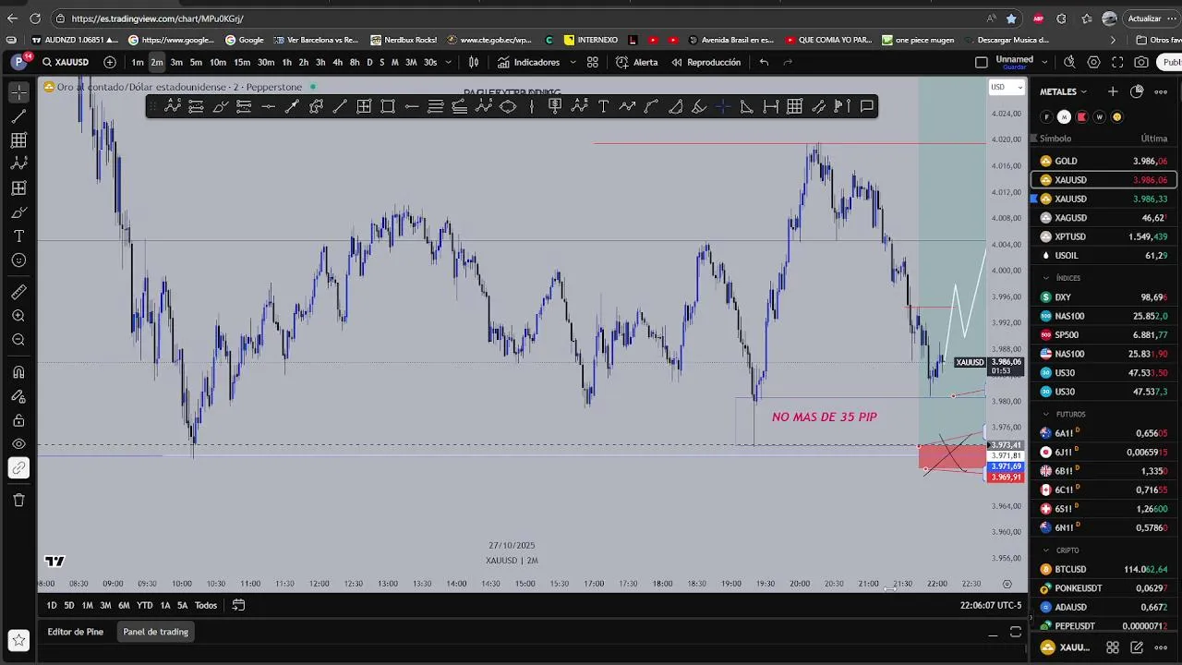Select the 15m timeframe
This screenshot has width=1182, height=665.
click(242, 62)
